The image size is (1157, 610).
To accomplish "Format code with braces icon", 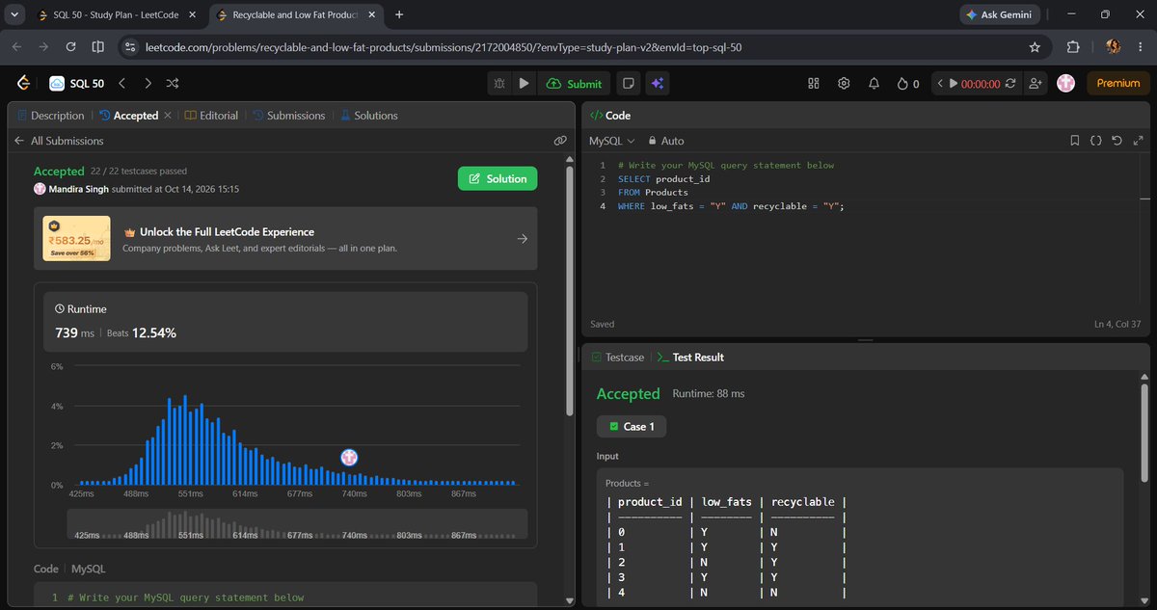I will click(x=1096, y=141).
